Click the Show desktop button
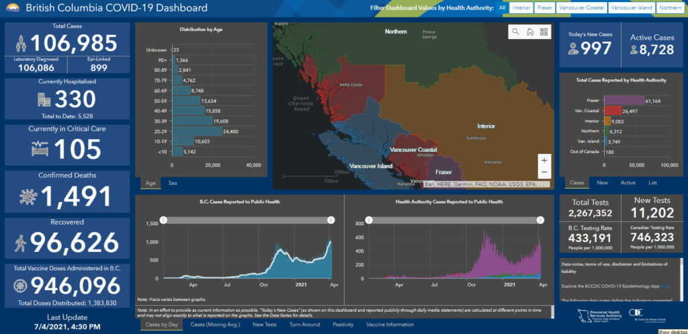 click(x=671, y=331)
